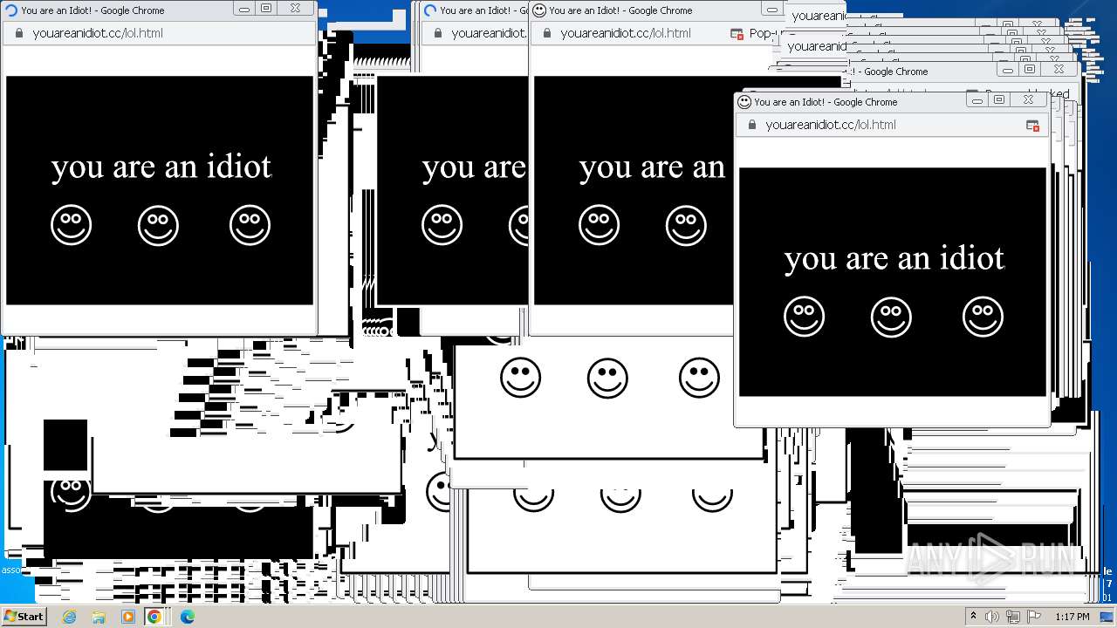Minimize the third 'You are an Idiot!' window
The width and height of the screenshot is (1117, 628).
point(771,8)
